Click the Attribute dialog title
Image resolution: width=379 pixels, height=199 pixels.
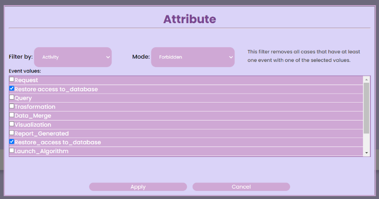[189, 19]
